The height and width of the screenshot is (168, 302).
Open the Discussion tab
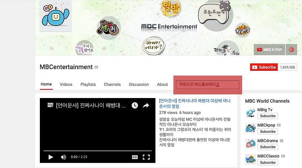(x=139, y=85)
